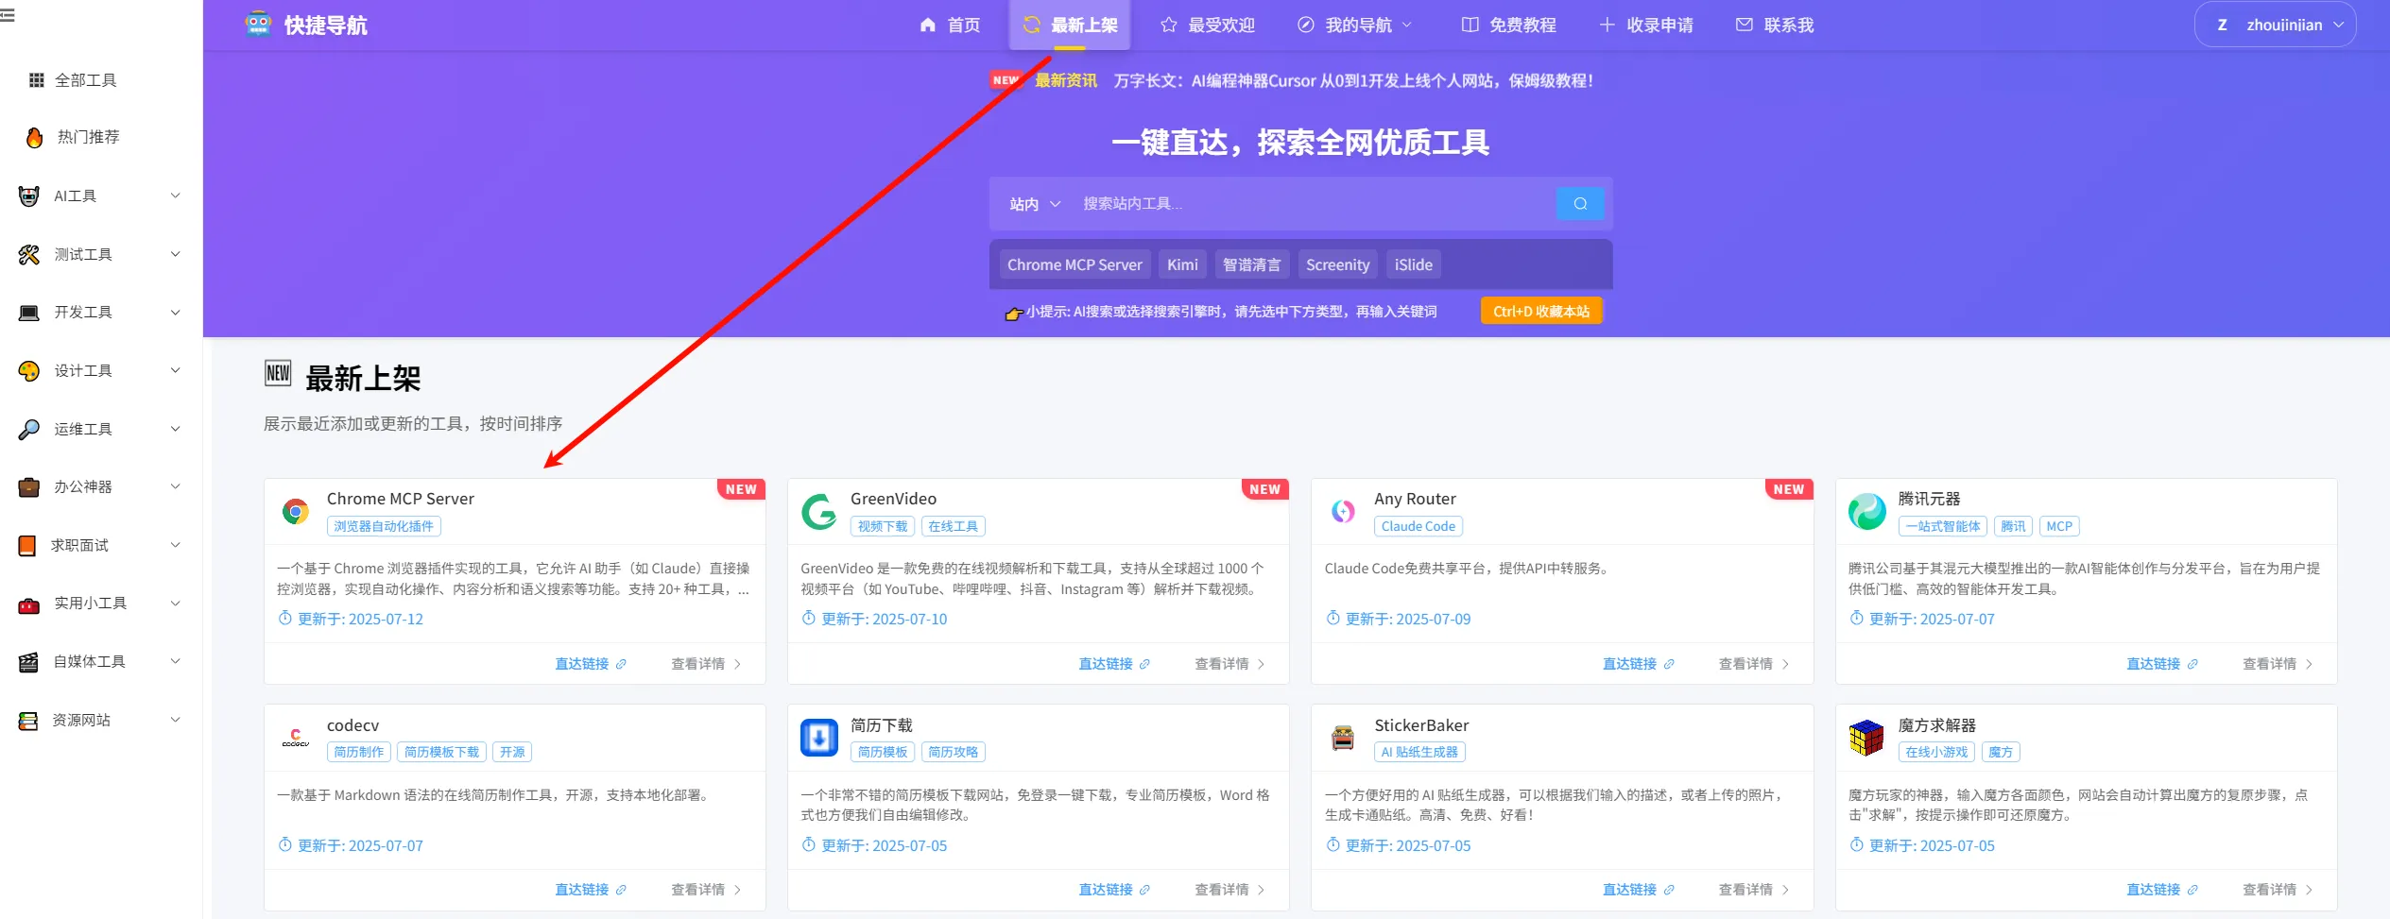
Task: Select the Kimi quick search tag
Action: coord(1181,264)
